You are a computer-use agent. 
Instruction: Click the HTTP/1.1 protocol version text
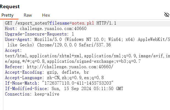(x=106, y=23)
